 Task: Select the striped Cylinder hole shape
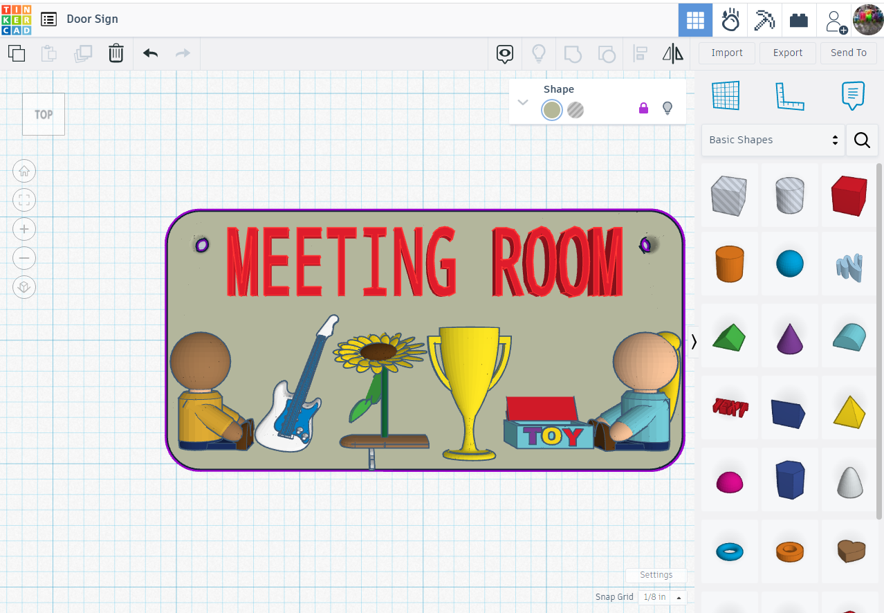pos(789,195)
